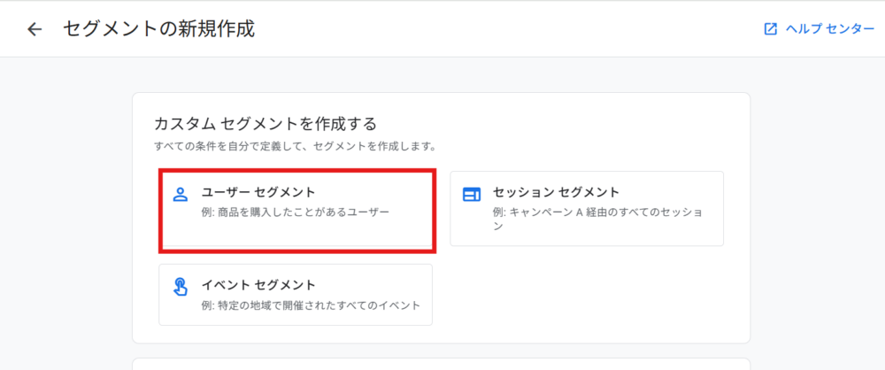
Task: Click the セッション セグメント title text
Action: pos(556,192)
